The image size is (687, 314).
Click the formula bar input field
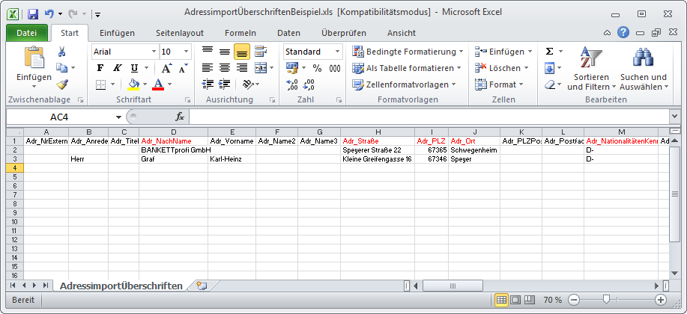[x=429, y=117]
